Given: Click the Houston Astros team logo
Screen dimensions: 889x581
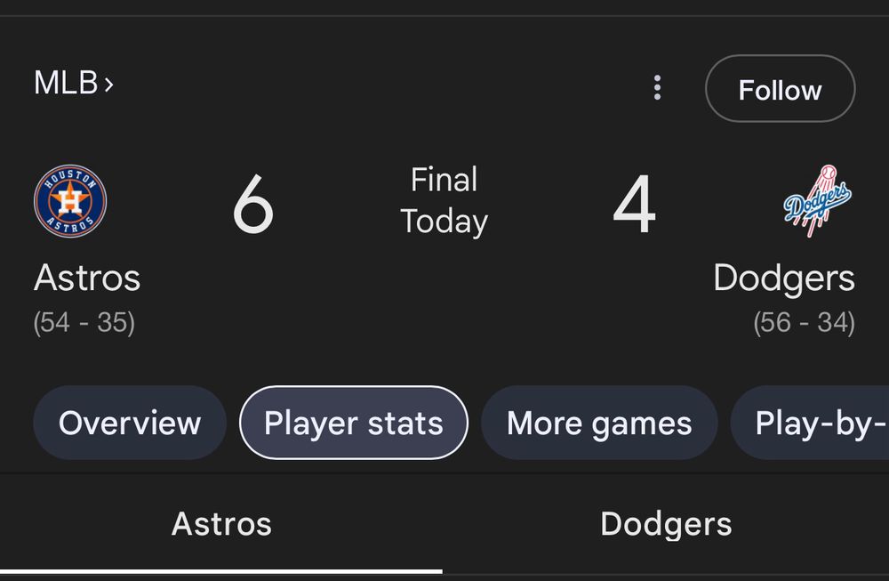Looking at the screenshot, I should [x=70, y=201].
